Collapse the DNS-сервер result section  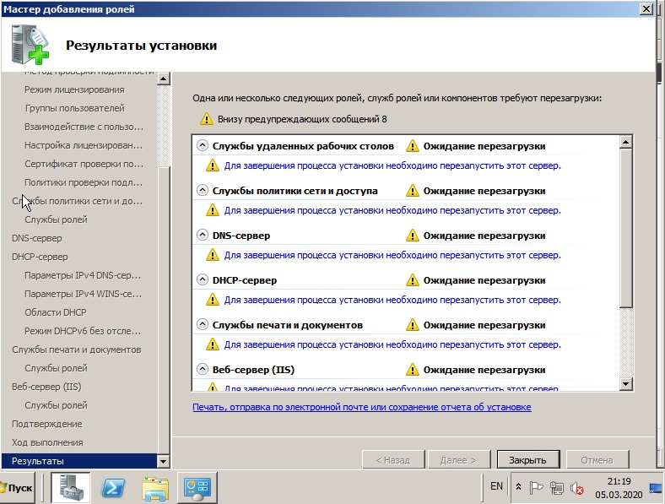click(x=203, y=235)
